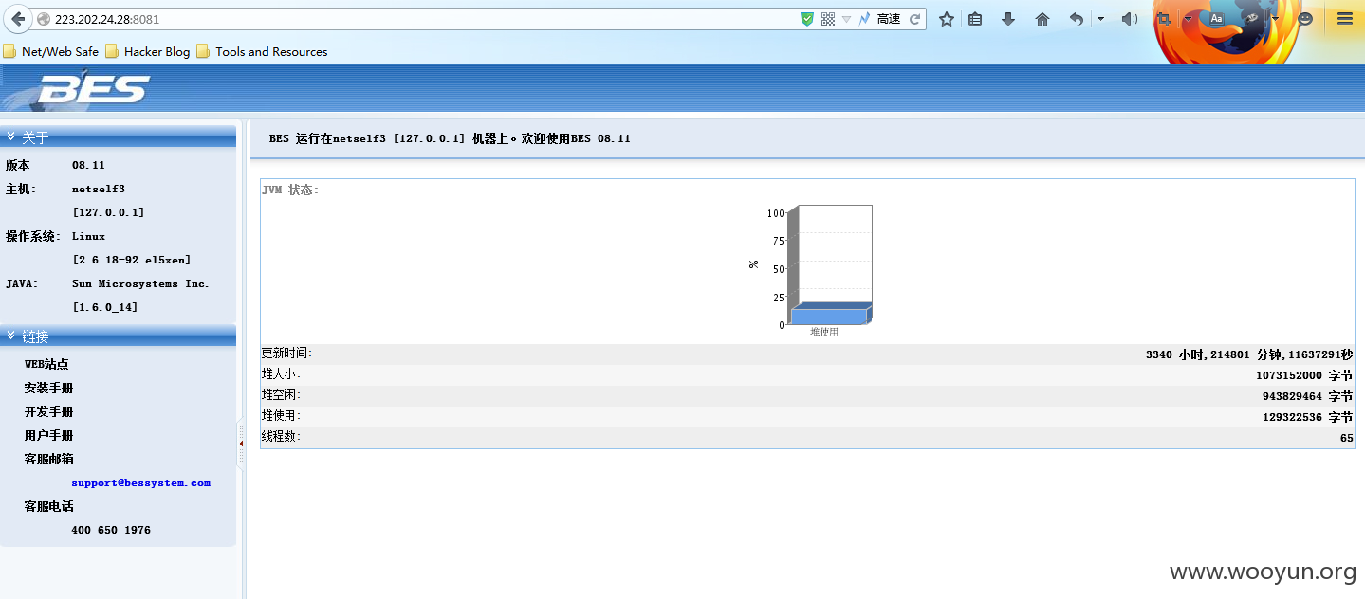
Task: Click the Aa reader font icon
Action: coord(1217,19)
